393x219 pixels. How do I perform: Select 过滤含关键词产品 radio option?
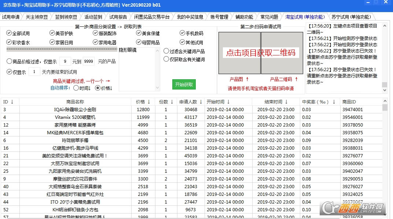(x=166, y=51)
